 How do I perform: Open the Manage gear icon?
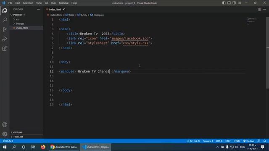tap(5, 134)
